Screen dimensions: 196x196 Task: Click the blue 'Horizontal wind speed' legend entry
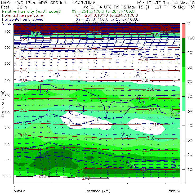[23, 19]
